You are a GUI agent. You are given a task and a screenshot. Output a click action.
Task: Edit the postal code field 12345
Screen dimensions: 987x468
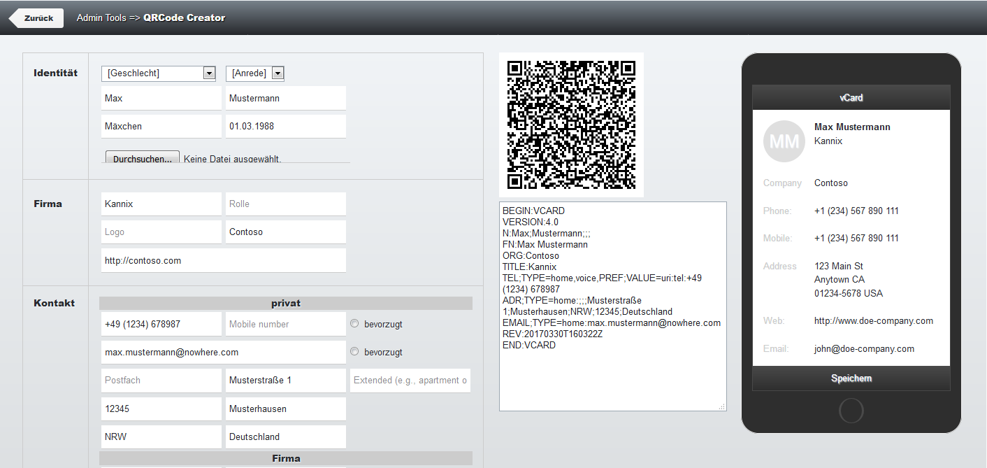(x=161, y=409)
